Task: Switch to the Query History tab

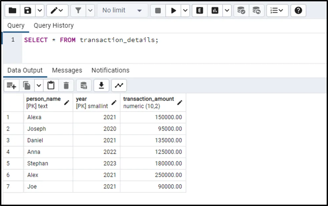Action: coord(53,26)
